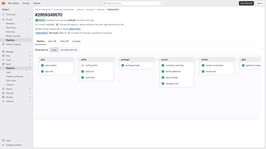The height and width of the screenshot is (149, 266).
Task: Click the Help question mark icon
Action: point(3,140)
